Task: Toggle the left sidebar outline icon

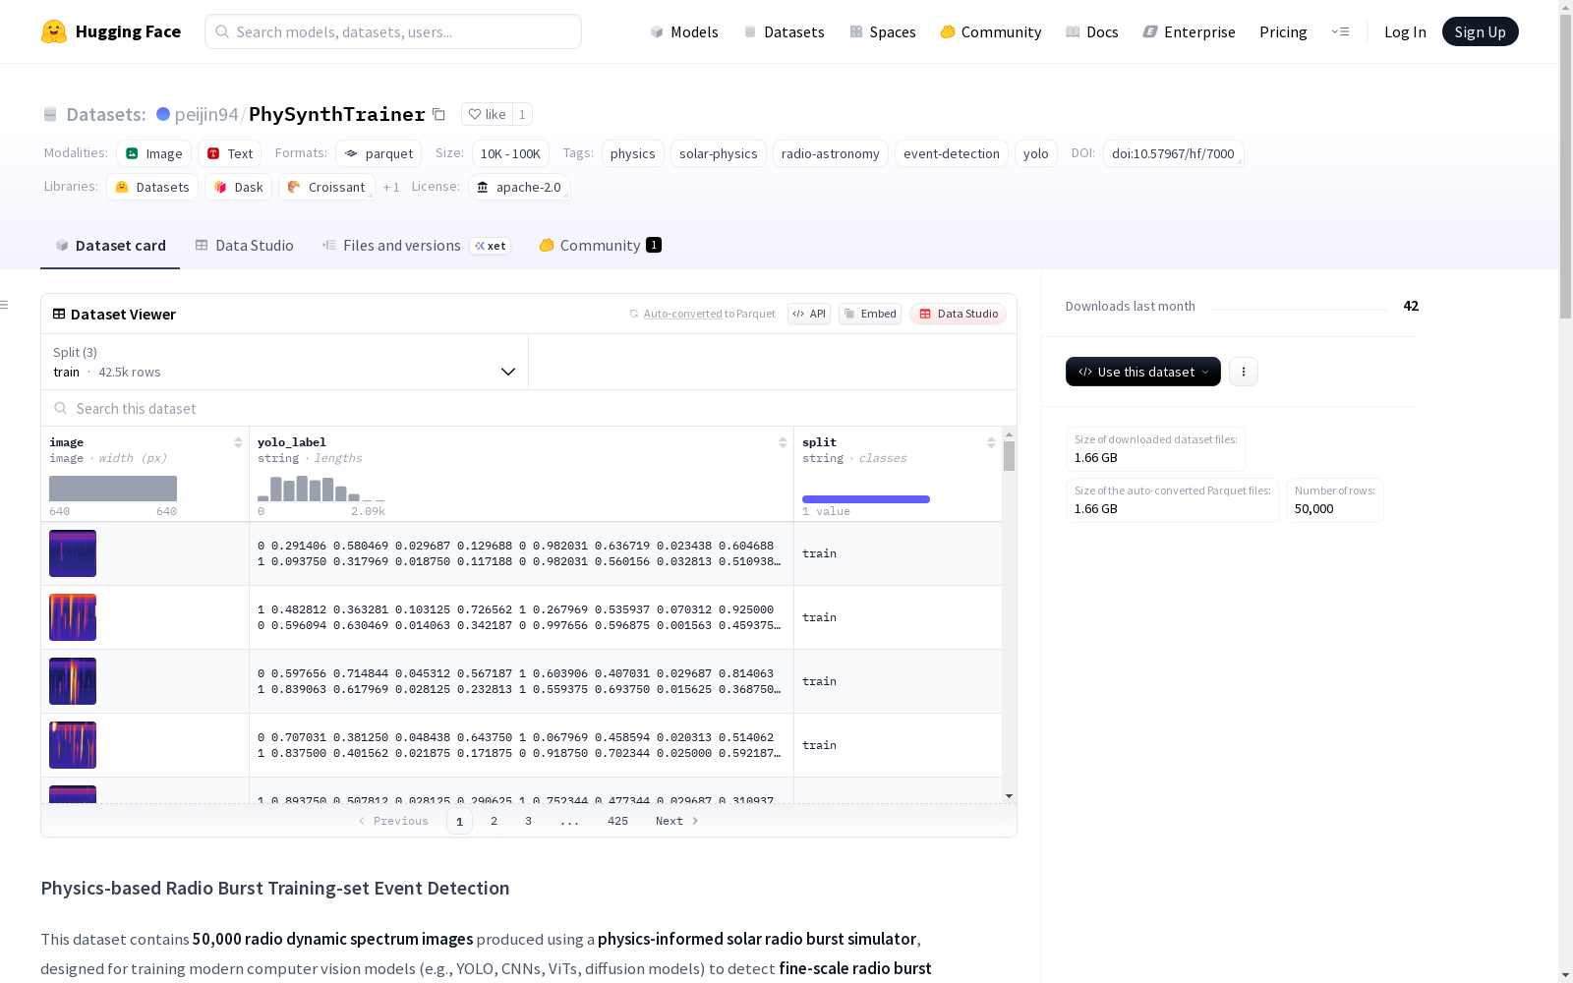Action: 5,305
